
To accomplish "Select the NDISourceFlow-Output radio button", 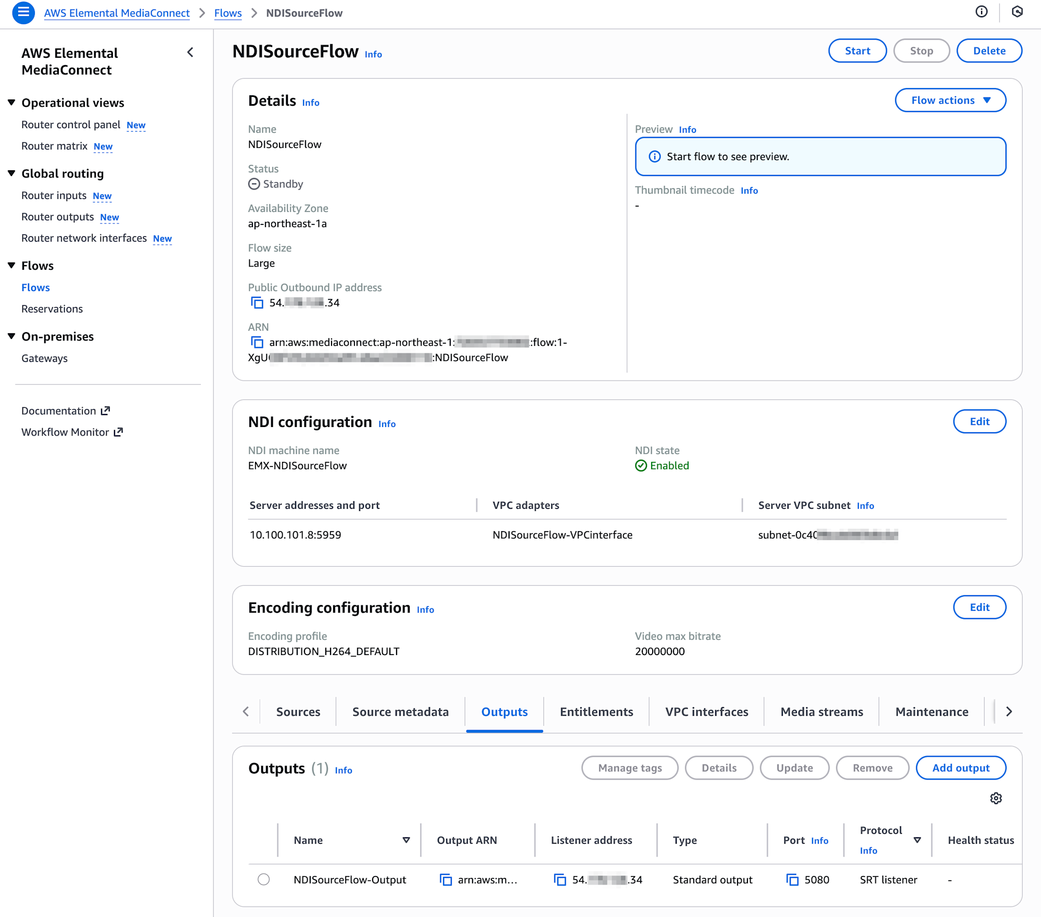I will (x=264, y=880).
